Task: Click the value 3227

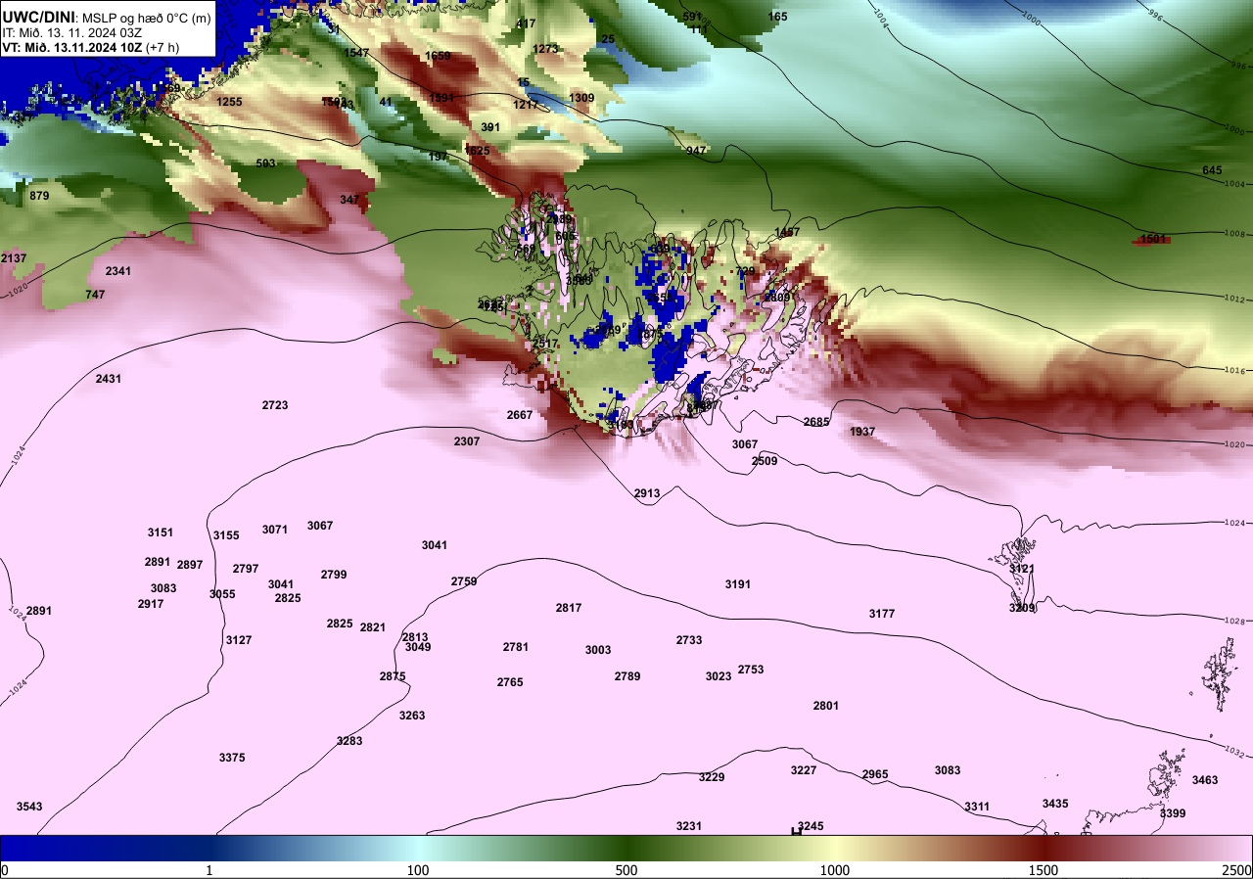Action: coord(804,770)
